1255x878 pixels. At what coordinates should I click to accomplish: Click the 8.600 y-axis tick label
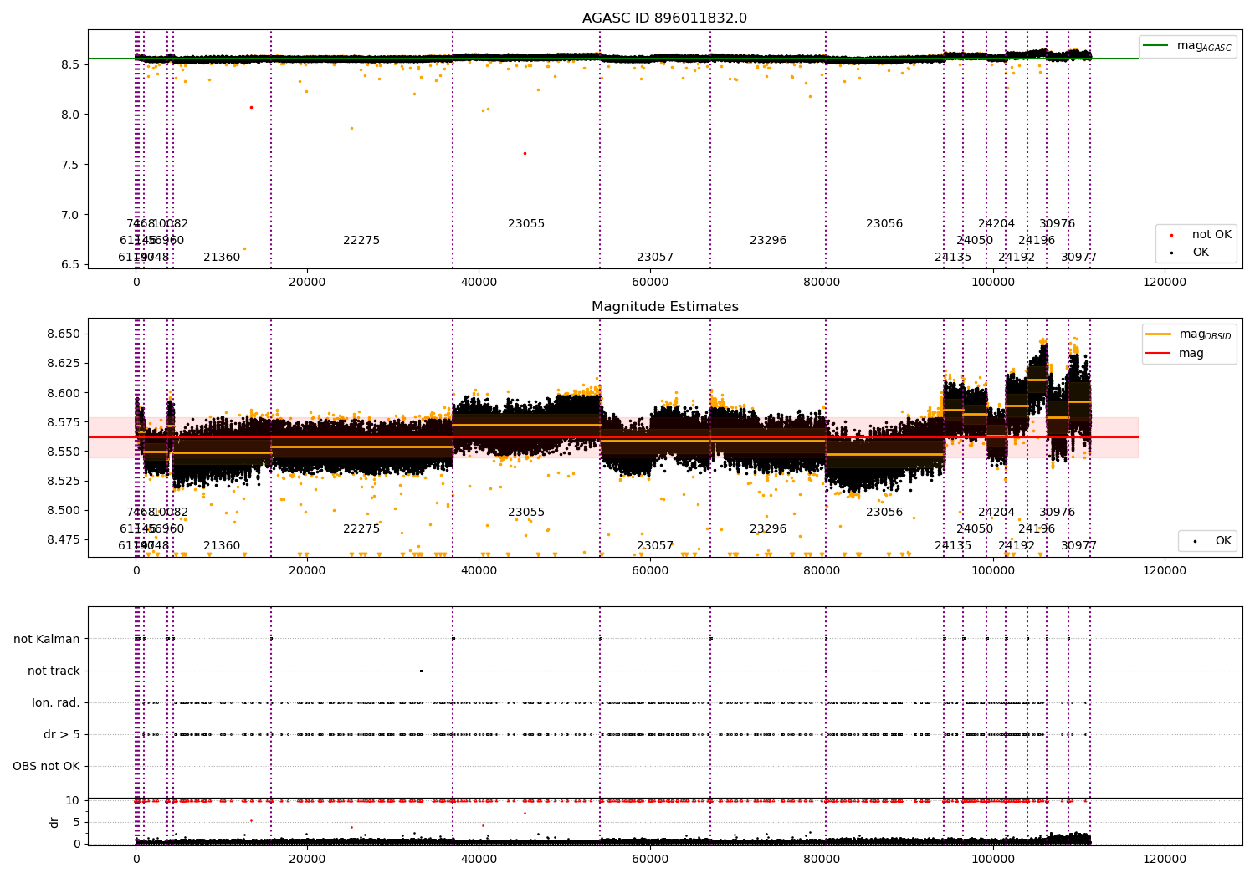click(64, 393)
